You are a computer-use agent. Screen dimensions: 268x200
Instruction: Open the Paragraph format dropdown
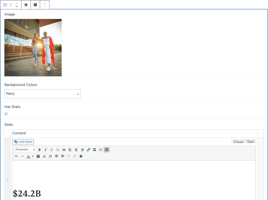pyautogui.click(x=25, y=150)
